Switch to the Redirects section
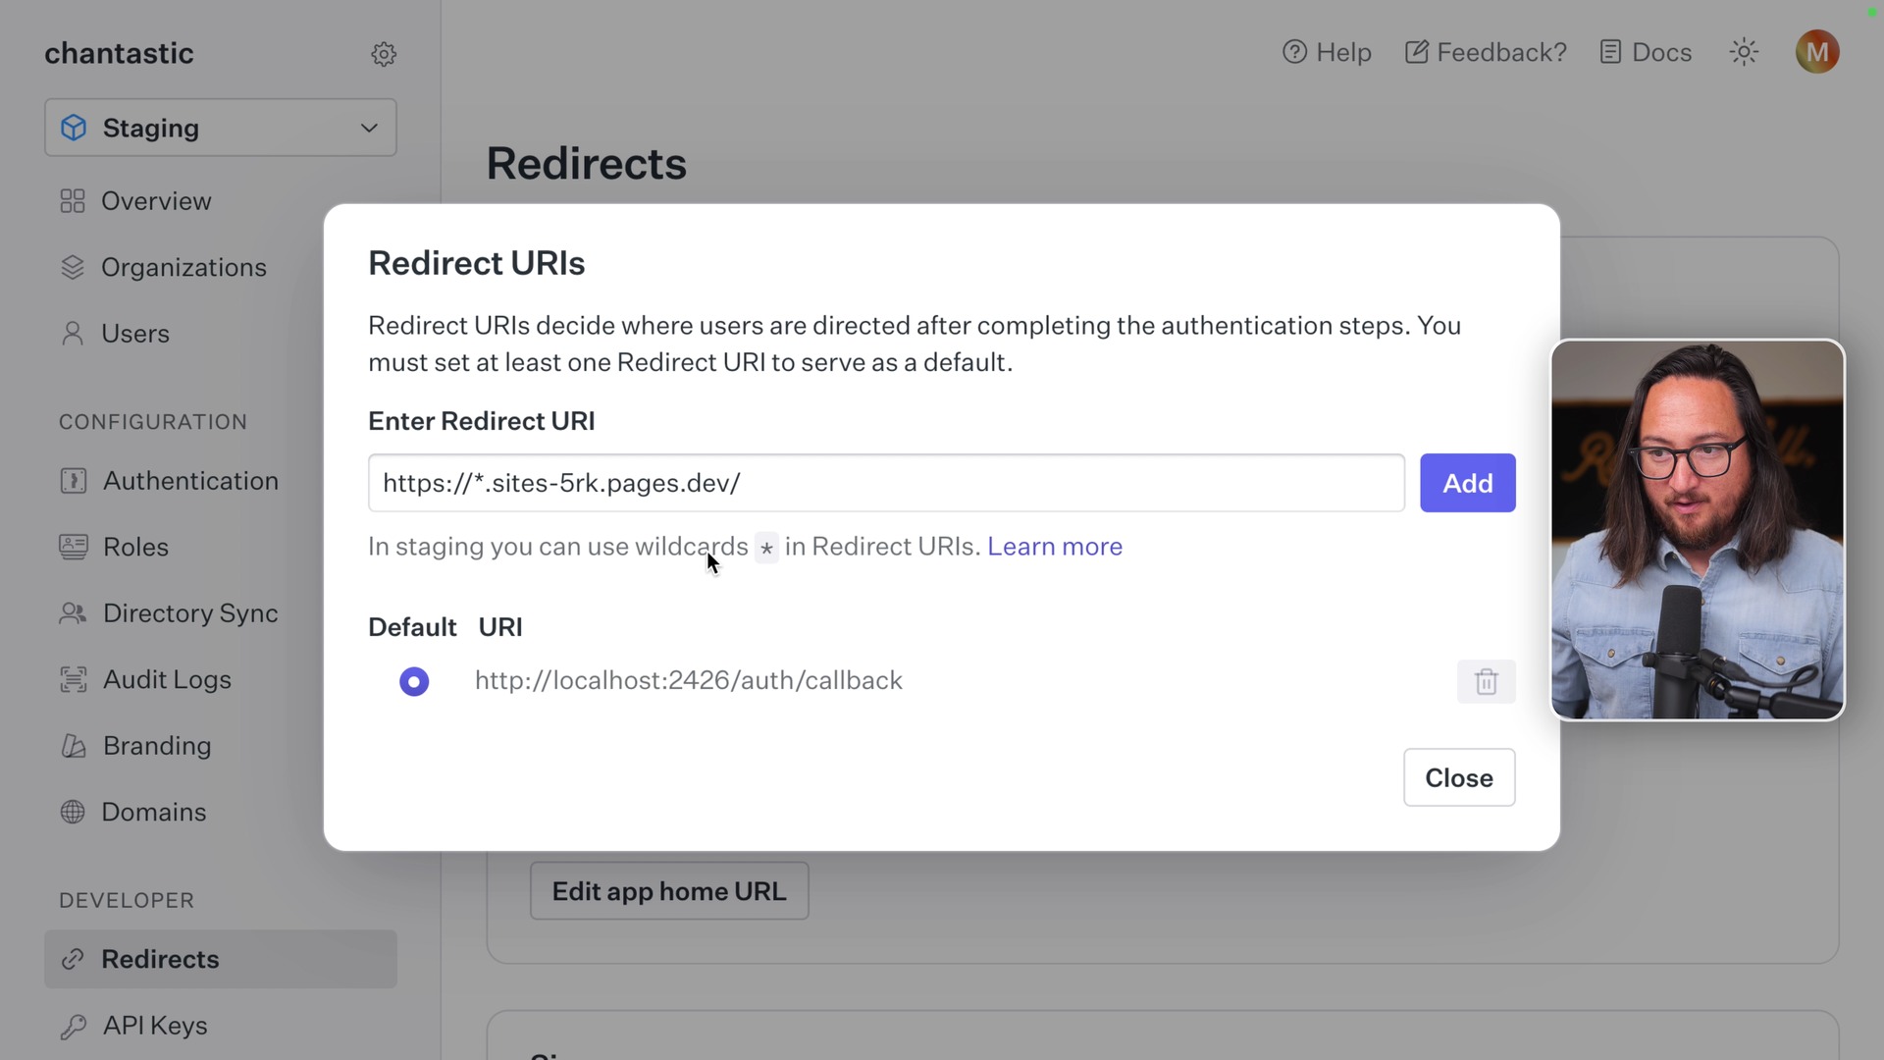The height and width of the screenshot is (1060, 1884). (160, 959)
